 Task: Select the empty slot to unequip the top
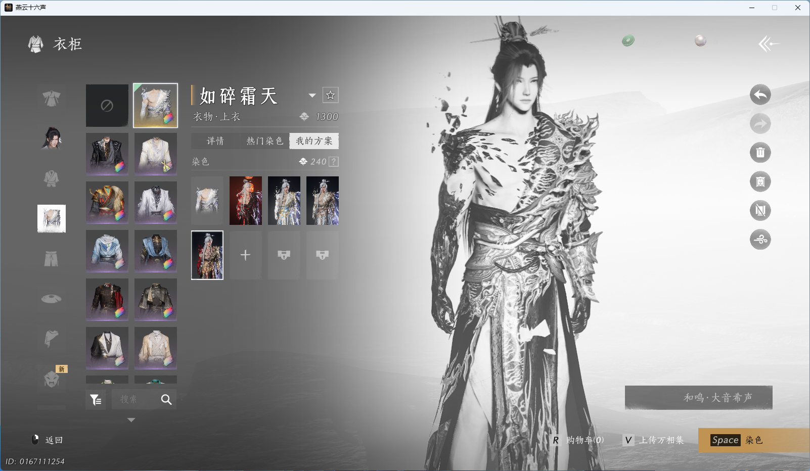coord(107,105)
